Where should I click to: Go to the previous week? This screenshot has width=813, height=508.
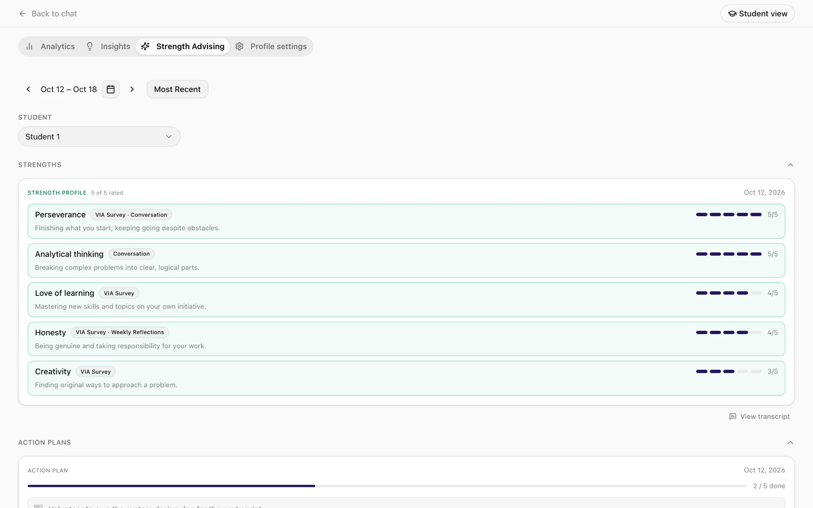[28, 89]
